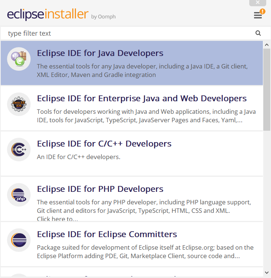The image size is (271, 278).
Task: Click the eclipseinstaller logo
Action: point(48,14)
